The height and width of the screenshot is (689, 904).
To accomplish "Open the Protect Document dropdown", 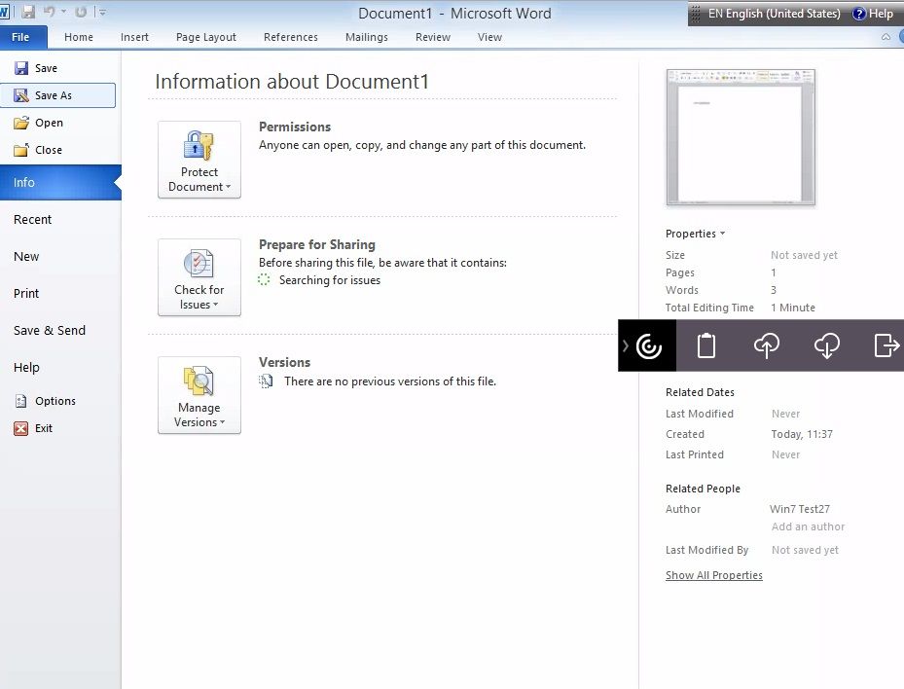I will [199, 160].
